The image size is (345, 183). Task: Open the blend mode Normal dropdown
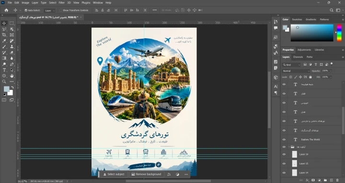point(296,71)
